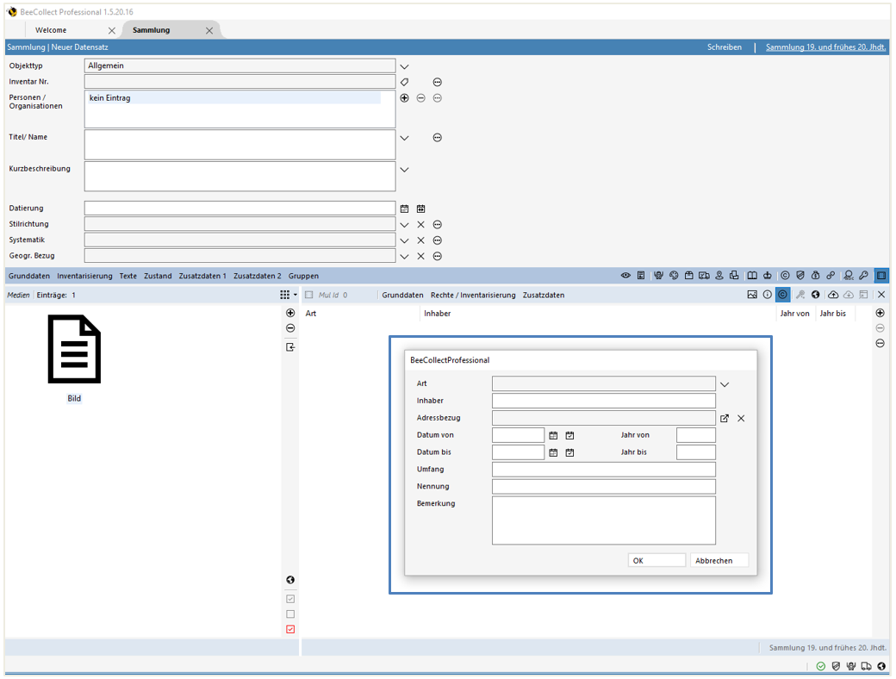The width and height of the screenshot is (896, 679).
Task: Open the calendar picker next to Datum von
Action: (554, 435)
